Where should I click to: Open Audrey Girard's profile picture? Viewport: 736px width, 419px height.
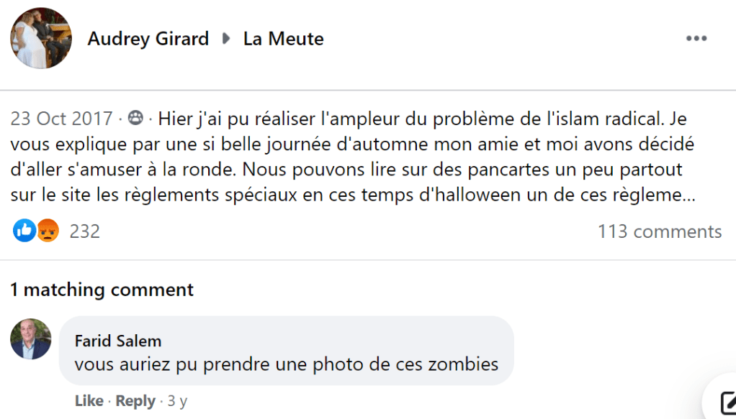point(40,39)
